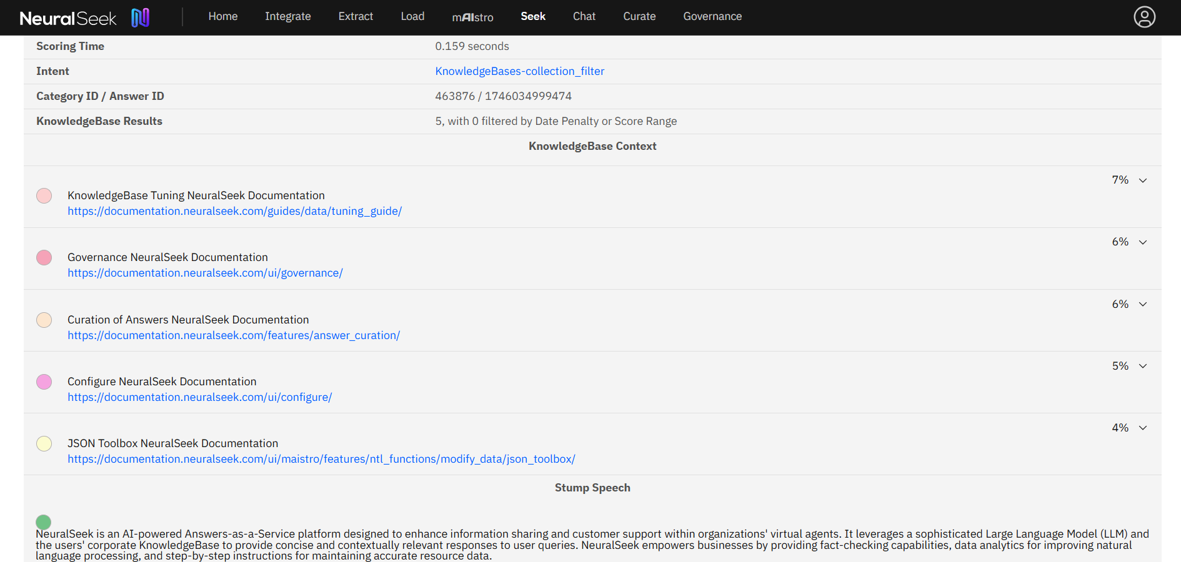This screenshot has width=1181, height=562.
Task: Open the KnowledgeBases-collection_filter intent link
Action: [x=520, y=71]
